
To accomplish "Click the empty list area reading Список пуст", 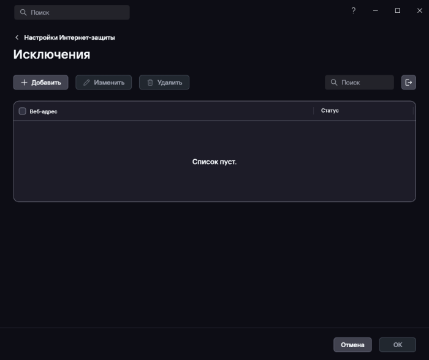I will tap(214, 162).
